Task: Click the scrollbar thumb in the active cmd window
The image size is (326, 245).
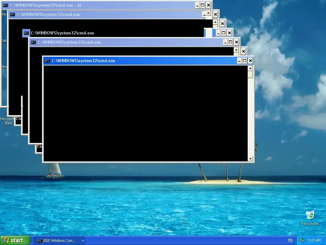Action: tap(250, 75)
